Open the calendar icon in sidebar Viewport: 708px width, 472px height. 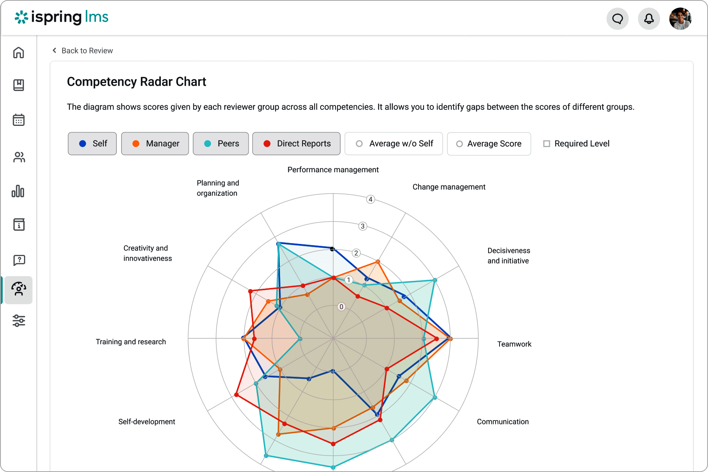[x=18, y=120]
